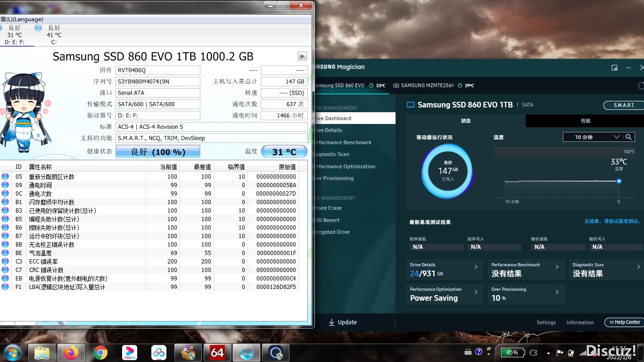644x362 pixels.
Task: Select the SAMSUNG MZMTE256H drive tab
Action: 434,85
